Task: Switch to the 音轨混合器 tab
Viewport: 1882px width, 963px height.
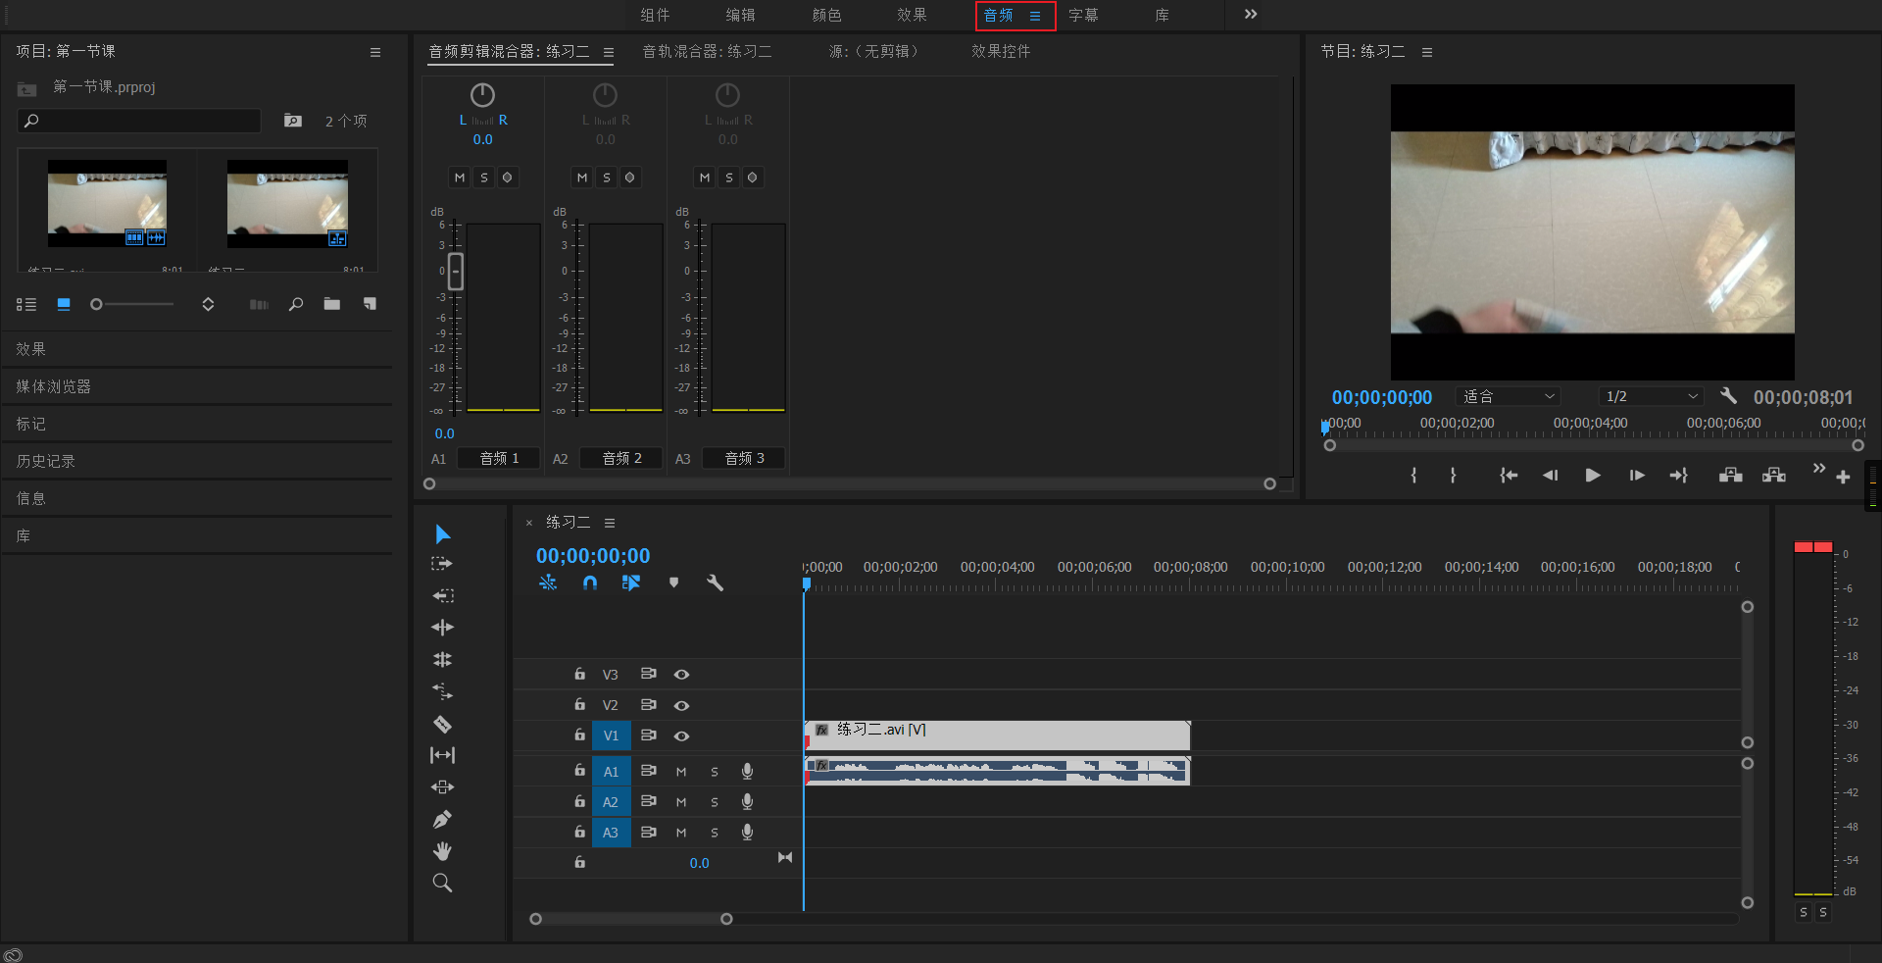Action: (707, 51)
